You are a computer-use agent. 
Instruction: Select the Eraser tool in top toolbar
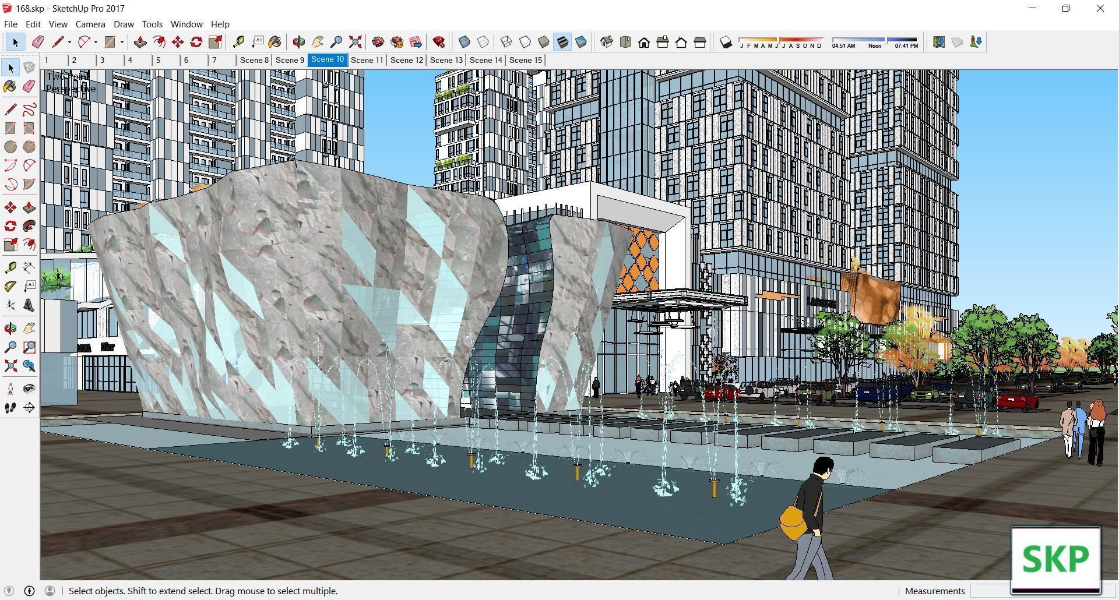pyautogui.click(x=38, y=42)
